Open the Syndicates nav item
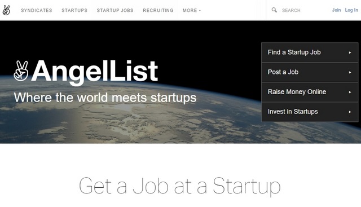Screen dimensions: 361x207 click(x=36, y=10)
